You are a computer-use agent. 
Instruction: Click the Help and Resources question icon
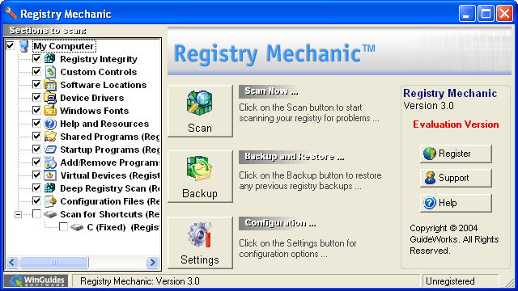point(50,124)
